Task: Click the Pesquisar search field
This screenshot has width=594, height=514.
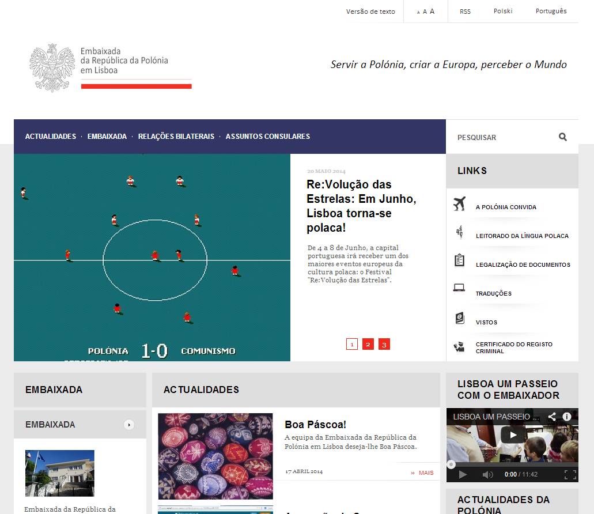Action: point(501,137)
